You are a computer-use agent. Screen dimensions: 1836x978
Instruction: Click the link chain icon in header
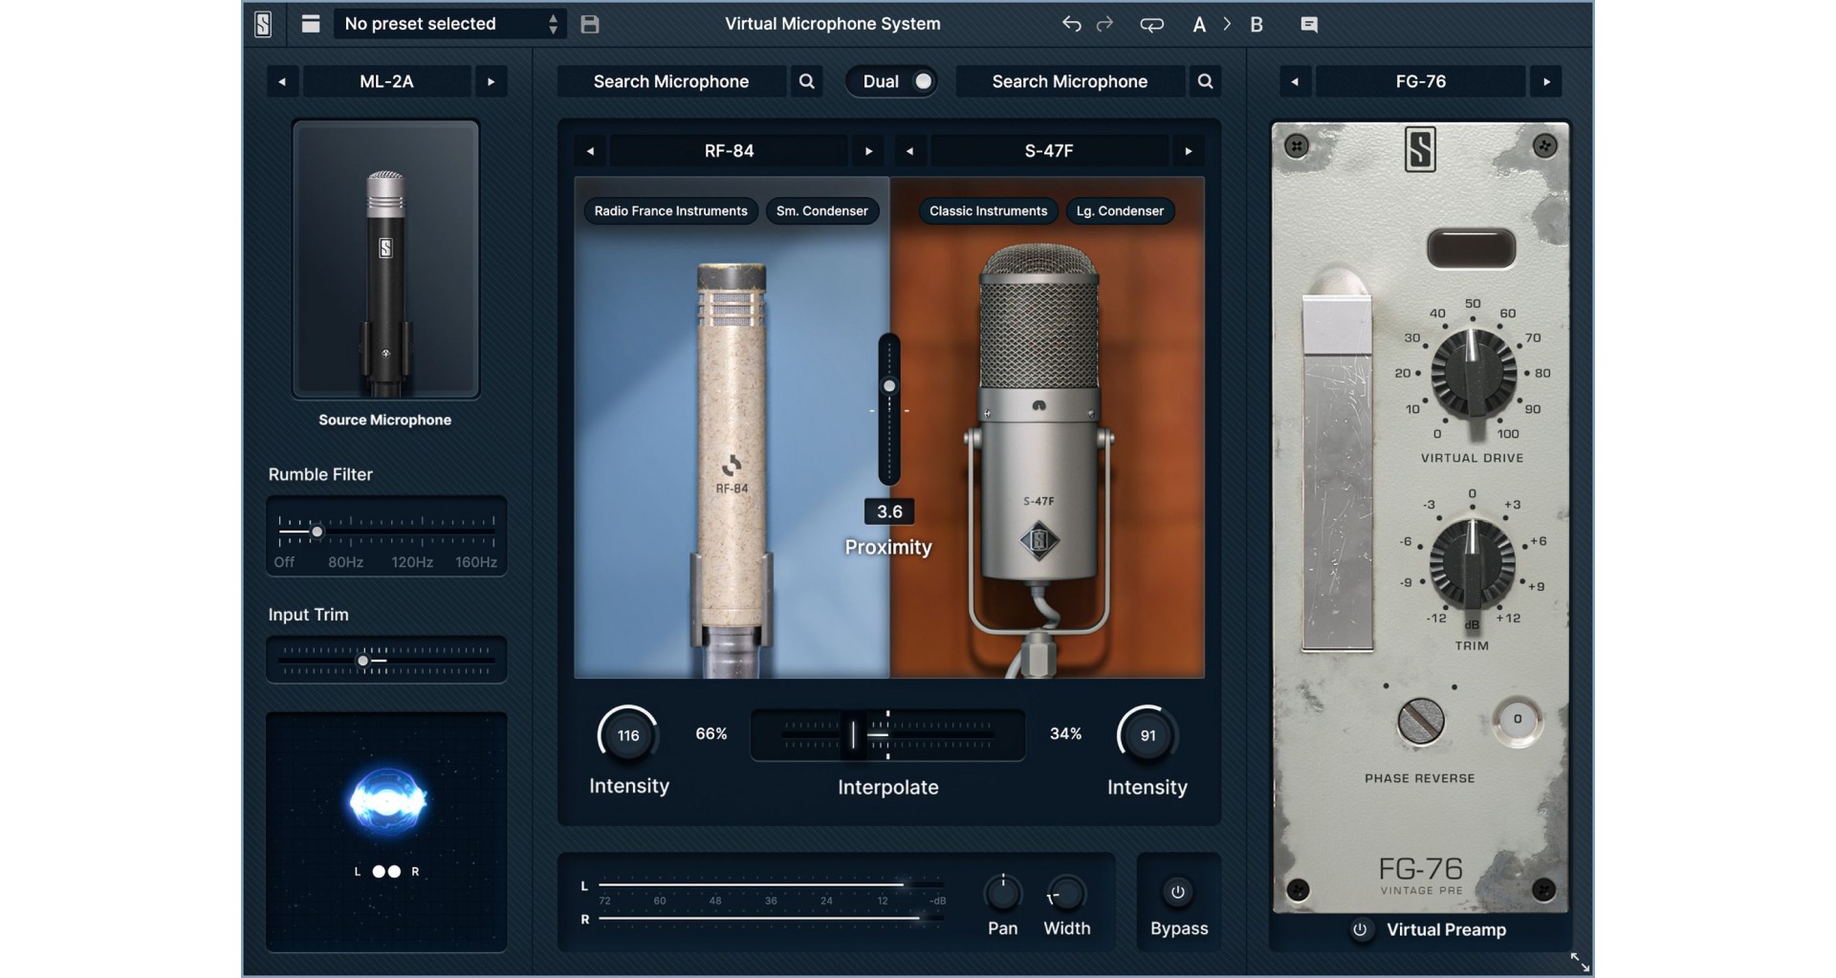pos(1151,25)
